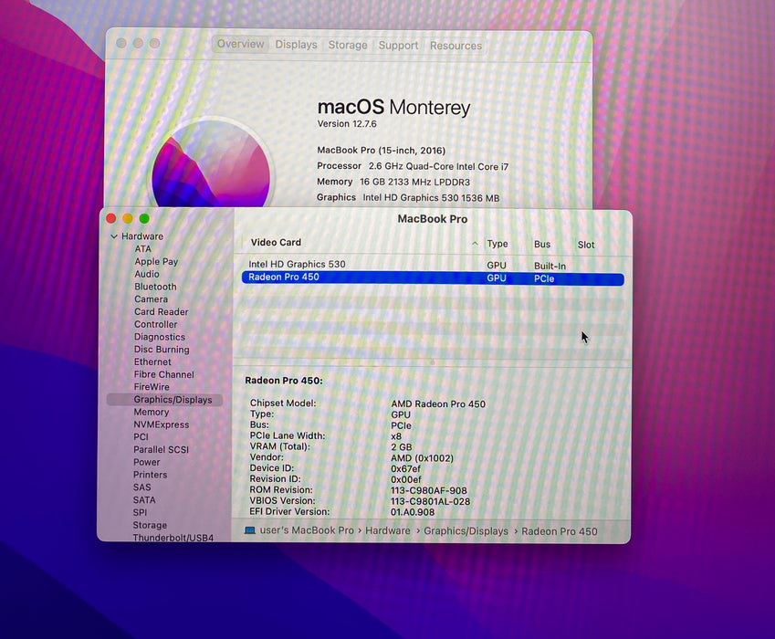
Task: Click Hardware in the path bar
Action: 387,530
